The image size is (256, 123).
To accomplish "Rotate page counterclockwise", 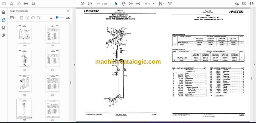I will coord(33,18).
